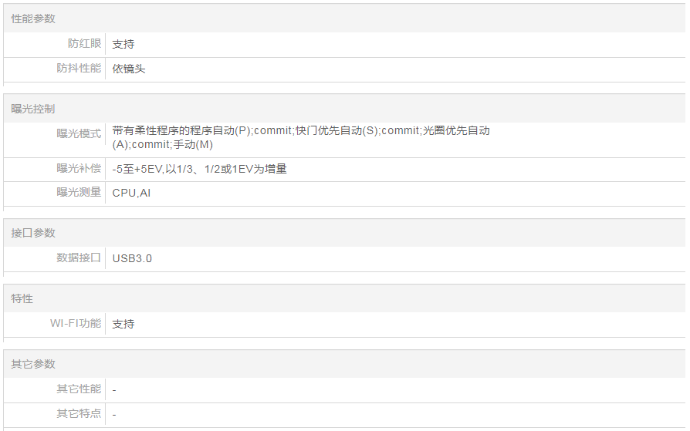The width and height of the screenshot is (690, 431).
Task: Click the 特性 section header
Action: click(22, 298)
